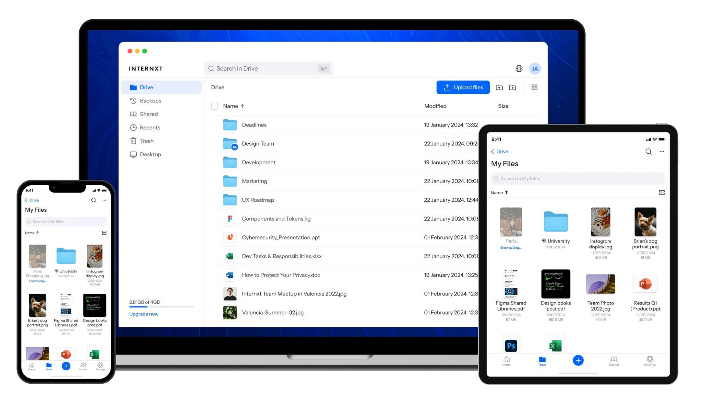Navigate to Trash folder
Screen dimensions: 719x404
[x=147, y=141]
